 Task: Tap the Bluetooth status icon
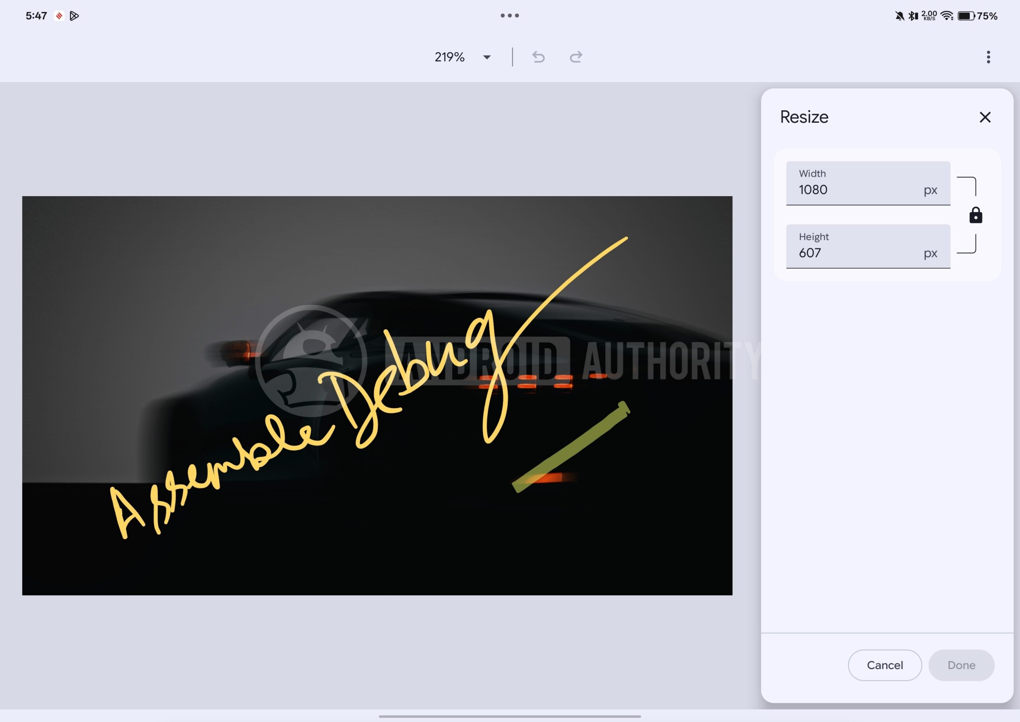(x=913, y=16)
